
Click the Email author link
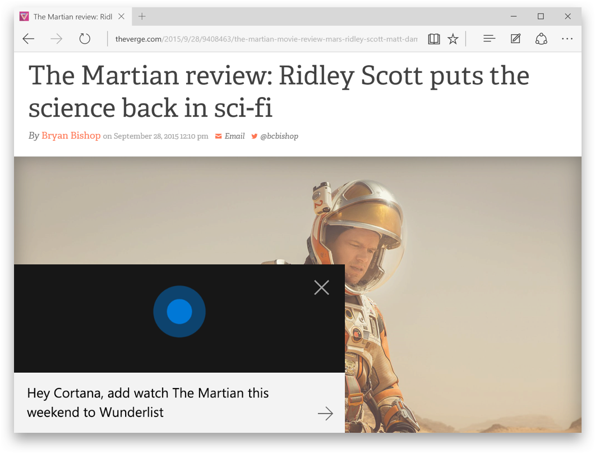coord(234,136)
